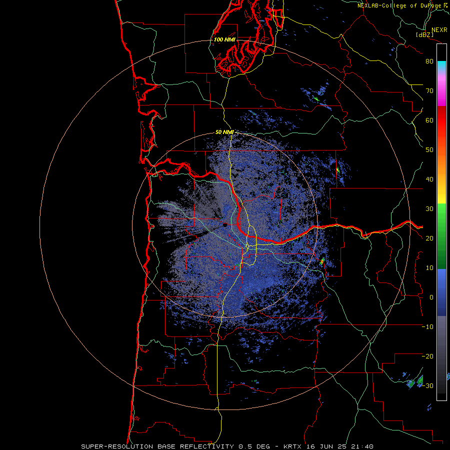This screenshot has width=450, height=450.
Task: Click the "16 JUN 25" date in the footer
Action: 326,446
